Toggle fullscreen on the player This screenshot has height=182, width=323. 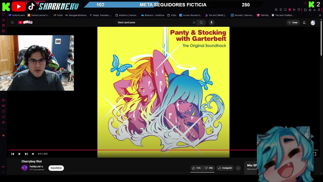point(315,154)
